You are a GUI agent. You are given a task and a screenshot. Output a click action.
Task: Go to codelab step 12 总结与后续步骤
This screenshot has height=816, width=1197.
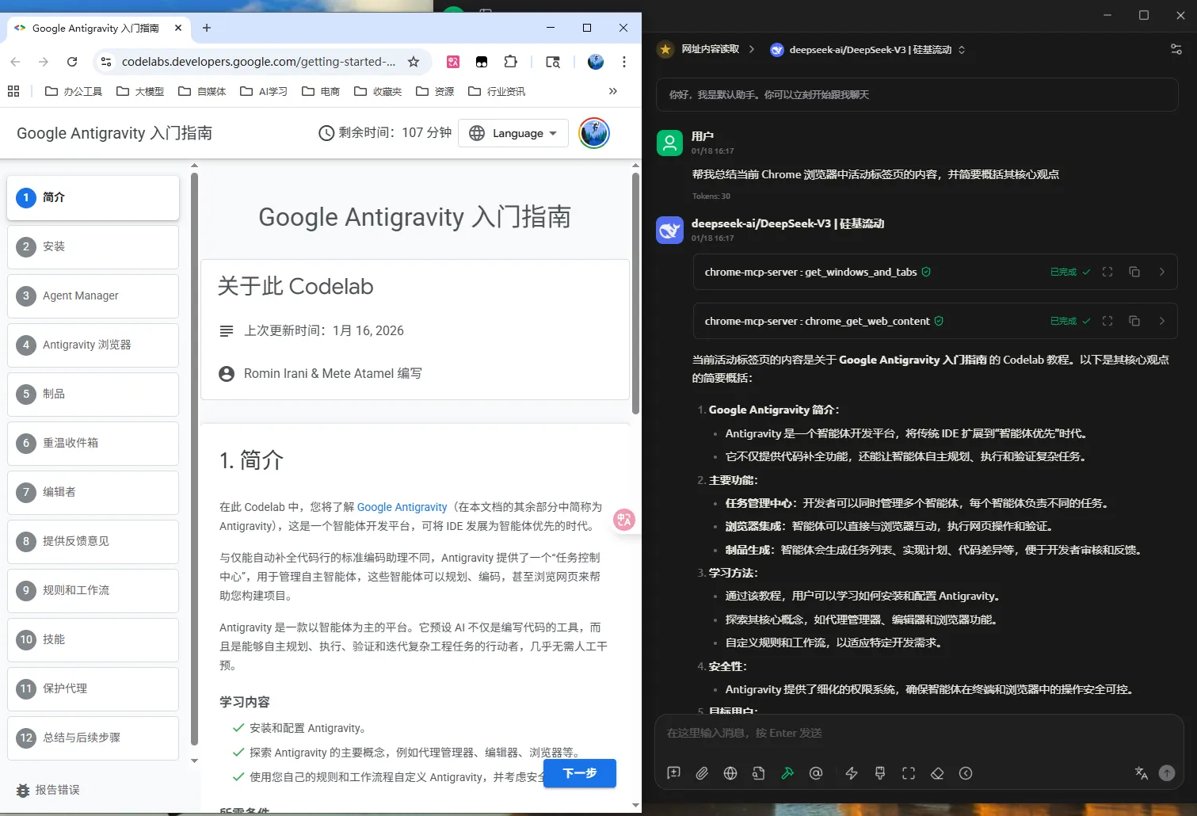(x=93, y=738)
